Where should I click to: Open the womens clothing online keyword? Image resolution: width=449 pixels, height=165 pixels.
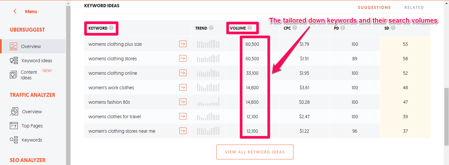click(113, 73)
